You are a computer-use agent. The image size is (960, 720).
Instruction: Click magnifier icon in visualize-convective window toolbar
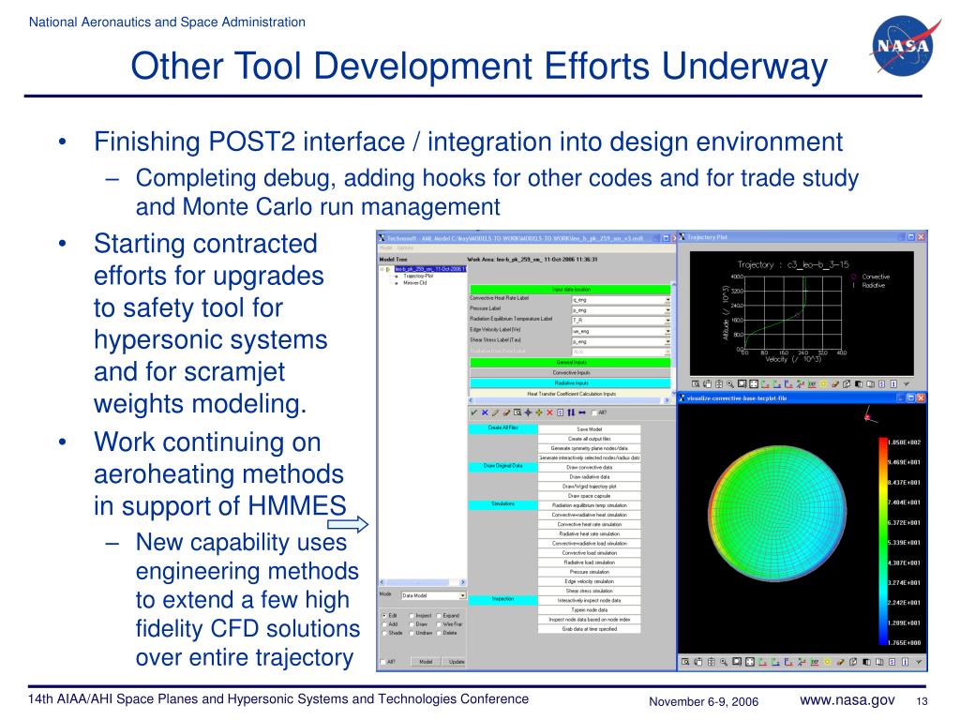click(724, 662)
